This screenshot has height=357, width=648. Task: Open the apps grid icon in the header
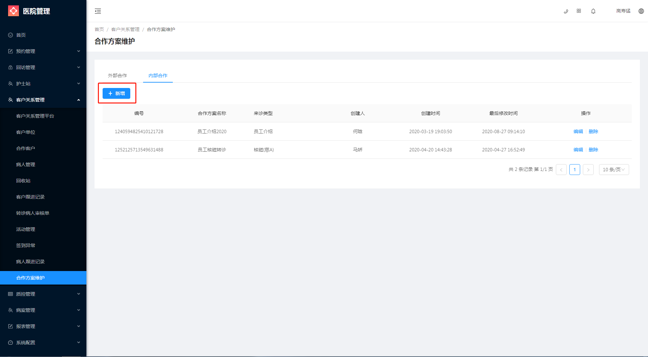click(x=579, y=11)
